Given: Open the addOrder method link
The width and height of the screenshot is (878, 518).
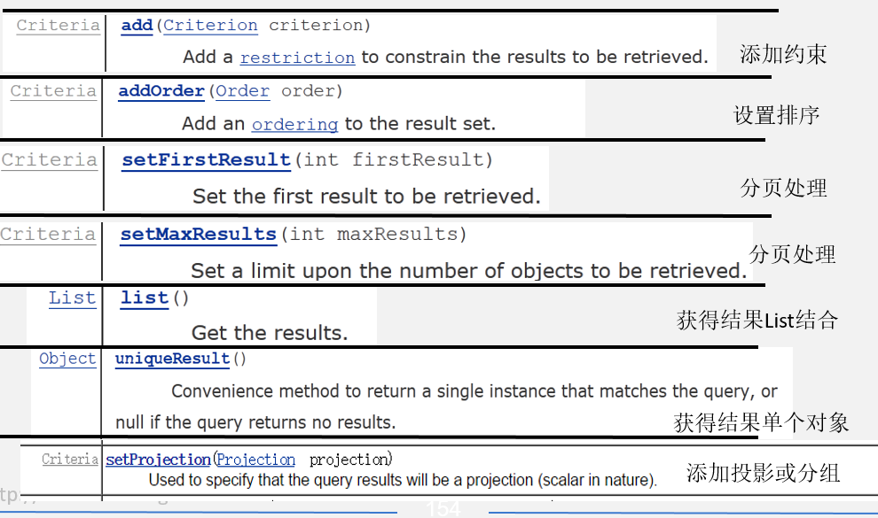Looking at the screenshot, I should pos(161,91).
